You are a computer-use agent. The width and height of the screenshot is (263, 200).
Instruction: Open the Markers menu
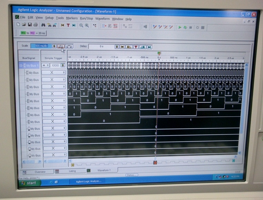tap(72, 18)
